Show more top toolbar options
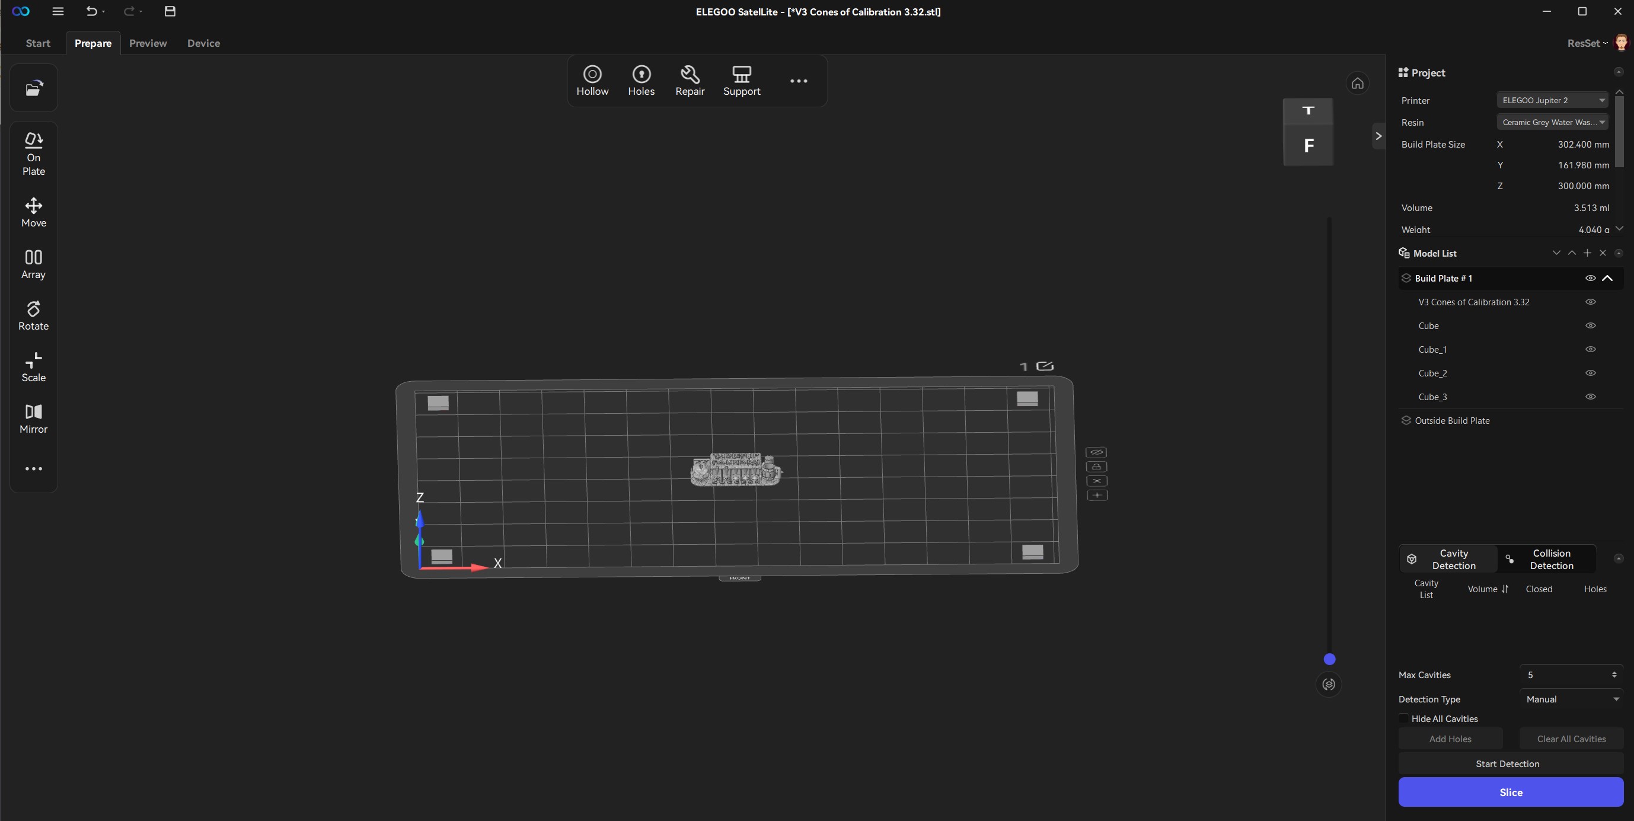This screenshot has width=1634, height=821. pos(799,81)
